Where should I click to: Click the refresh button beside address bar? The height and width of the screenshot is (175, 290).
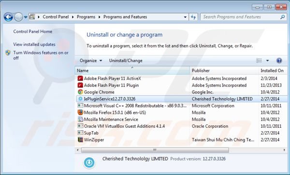point(193,17)
